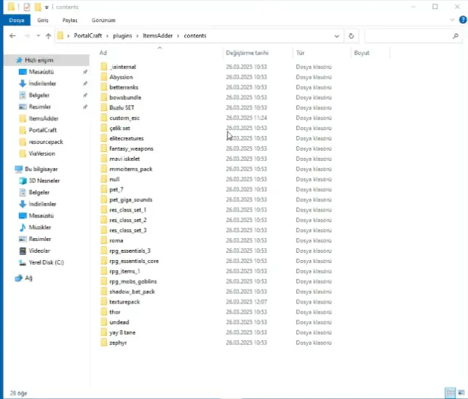The image size is (468, 399).
Task: Open Yerel Disk (C:) in the sidebar
Action: pos(46,262)
